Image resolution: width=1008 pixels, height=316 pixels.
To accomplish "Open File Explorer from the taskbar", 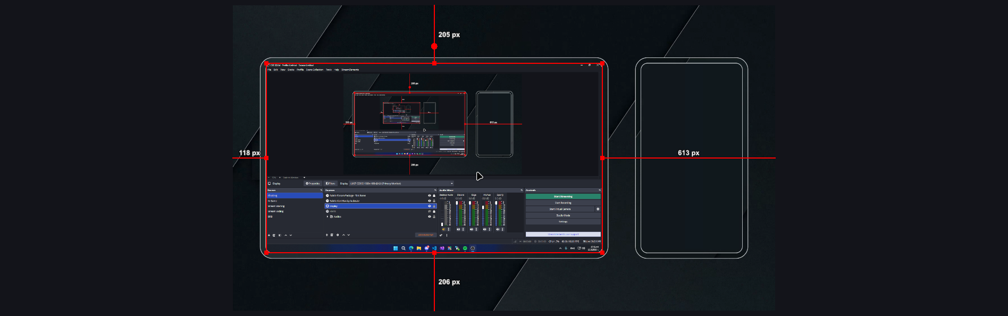I will point(419,248).
